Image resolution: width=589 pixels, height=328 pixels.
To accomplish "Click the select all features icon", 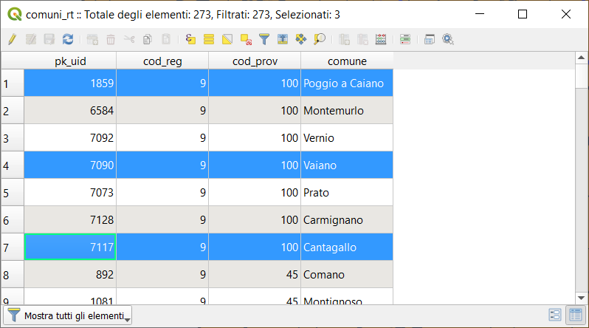I will (209, 39).
